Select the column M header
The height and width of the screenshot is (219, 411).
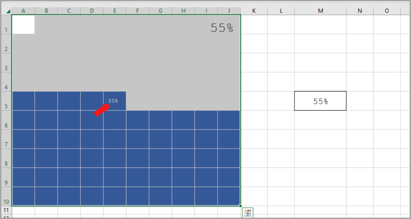[x=320, y=11]
